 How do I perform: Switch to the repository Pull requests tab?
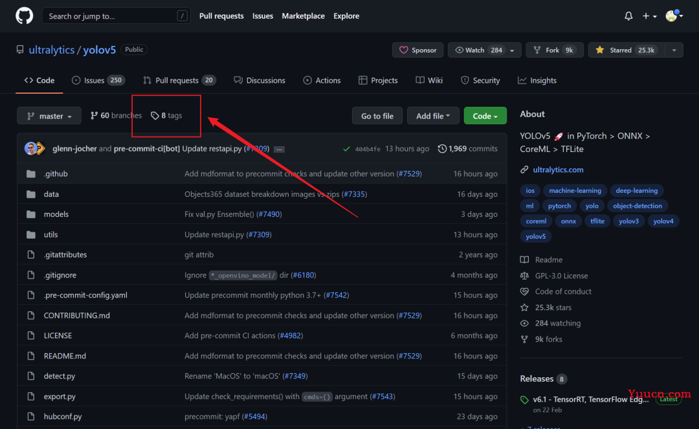[x=179, y=80]
